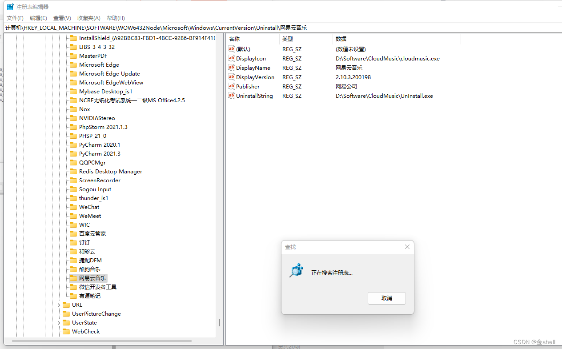
Task: Select the 网易云音乐 key folder icon
Action: pyautogui.click(x=73, y=278)
